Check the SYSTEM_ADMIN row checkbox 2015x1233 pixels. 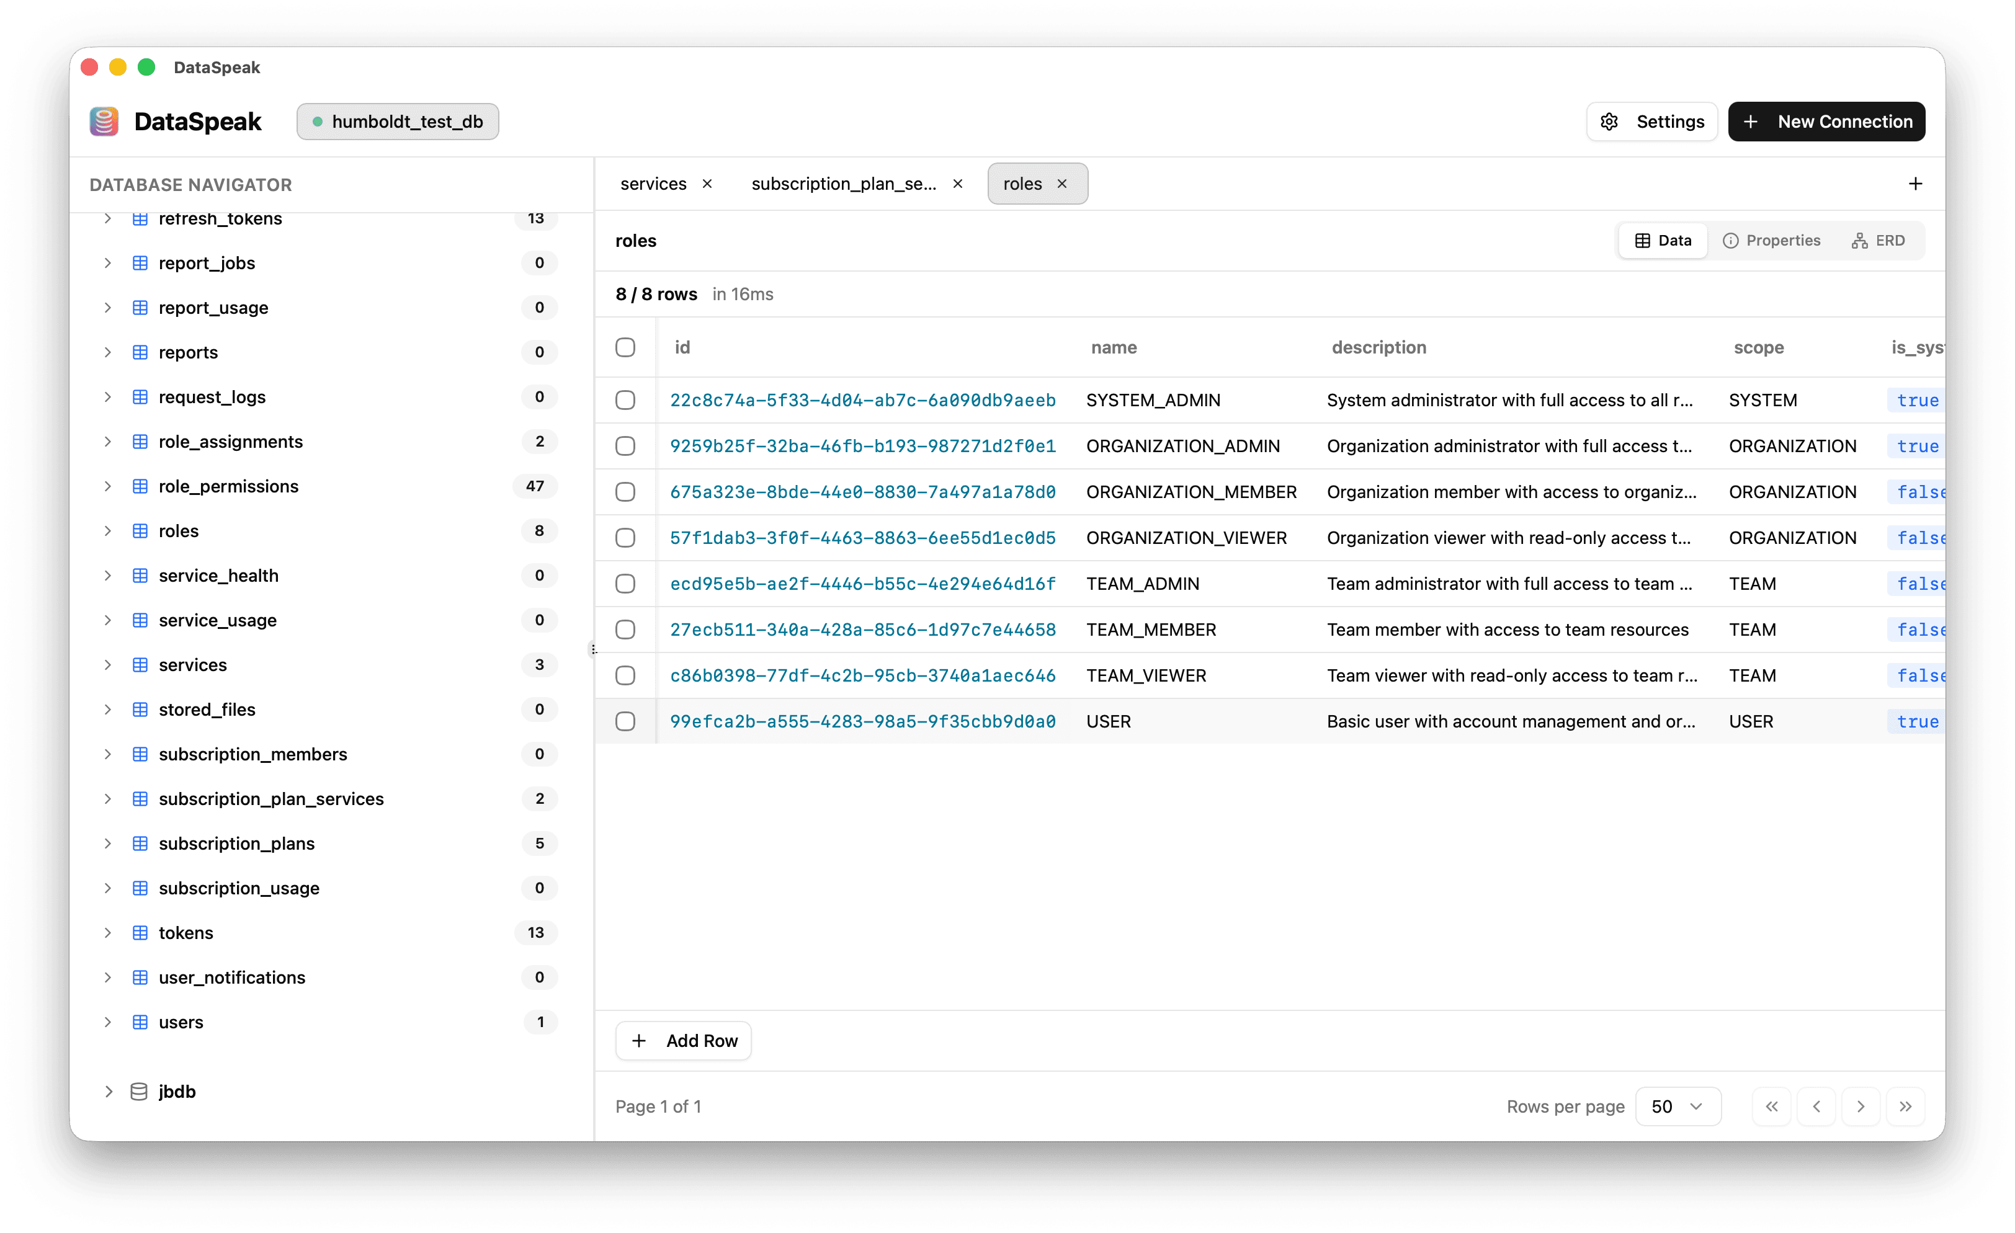(x=625, y=400)
